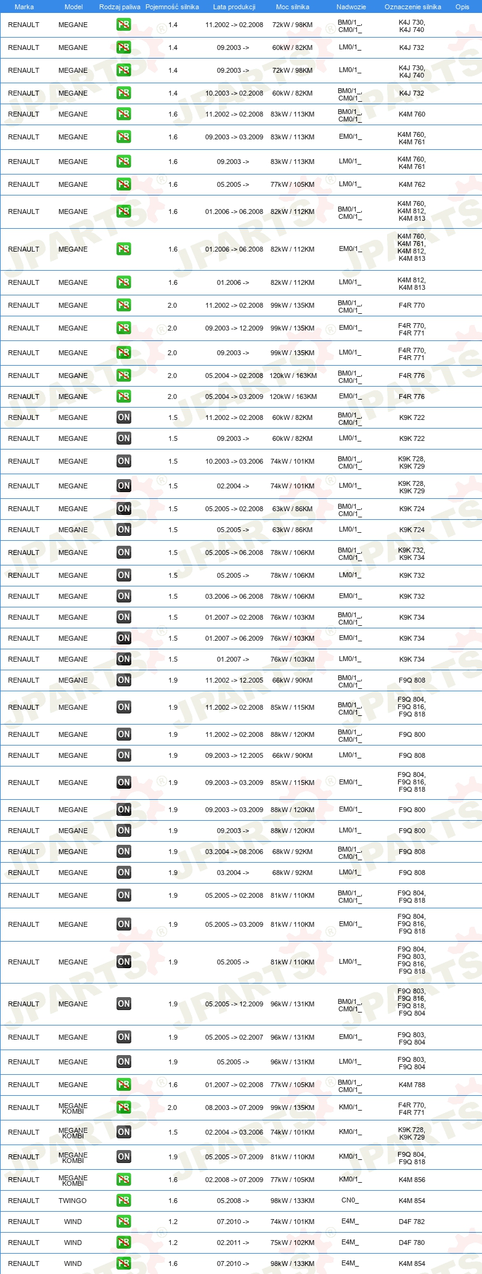This screenshot has width=482, height=1274.
Task: Click petrol icon in 05.2004 -> 02.2008 row
Action: pos(123,376)
